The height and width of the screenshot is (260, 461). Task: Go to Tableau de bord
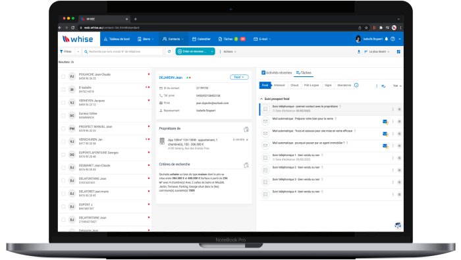point(117,39)
